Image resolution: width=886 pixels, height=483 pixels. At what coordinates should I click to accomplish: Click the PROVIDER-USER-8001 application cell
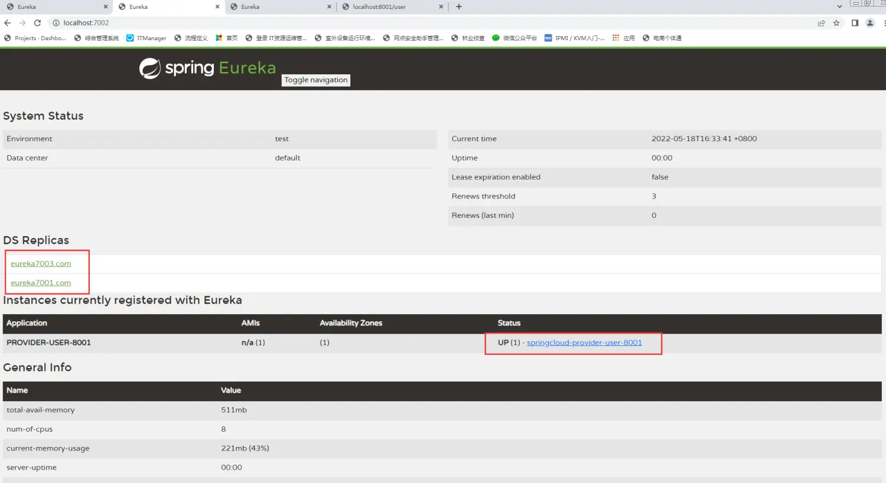[48, 342]
